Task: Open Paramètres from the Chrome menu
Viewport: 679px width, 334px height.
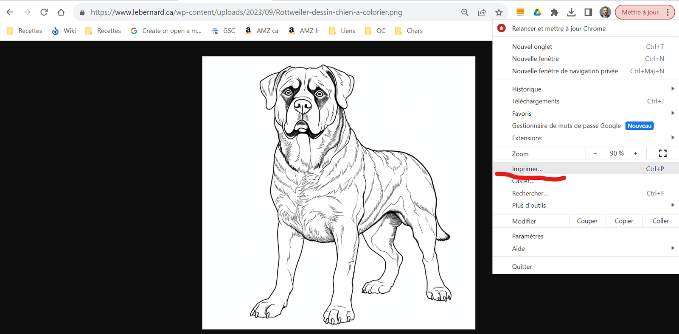Action: pos(527,236)
